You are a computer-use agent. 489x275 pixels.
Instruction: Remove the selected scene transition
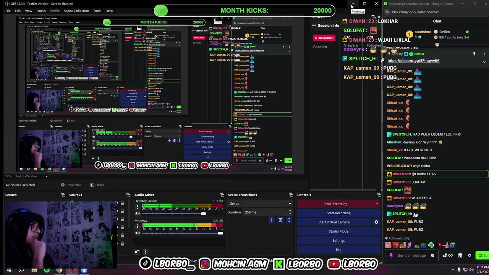point(280,220)
